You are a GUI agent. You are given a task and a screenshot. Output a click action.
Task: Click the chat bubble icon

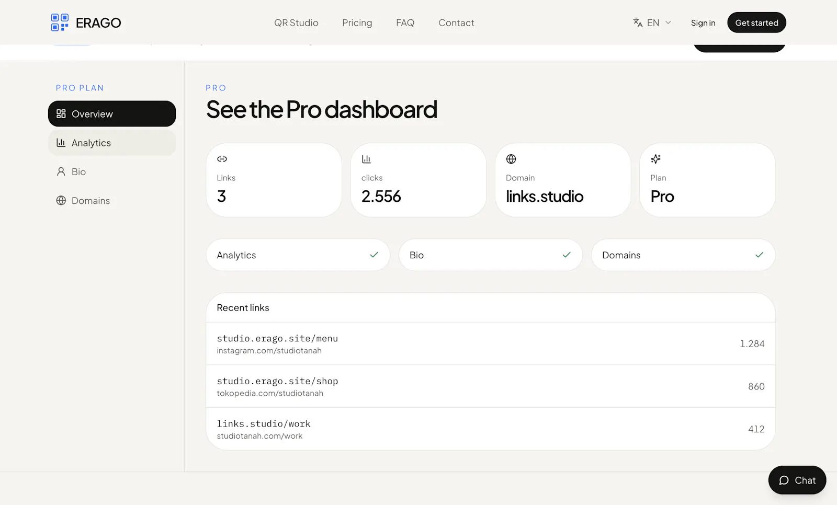coord(784,480)
